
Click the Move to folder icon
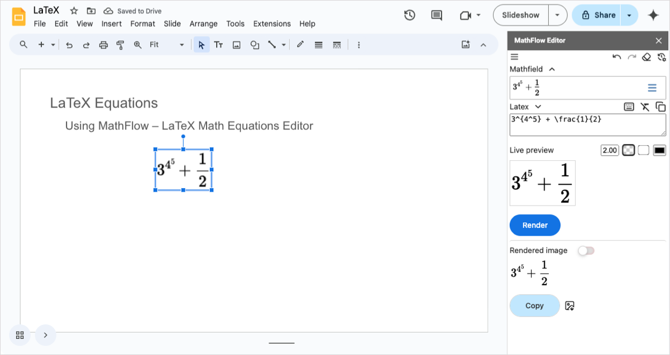(91, 11)
